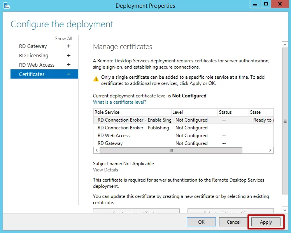Click the Deployment Properties title bar icon
The height and width of the screenshot is (233, 291).
point(6,5)
